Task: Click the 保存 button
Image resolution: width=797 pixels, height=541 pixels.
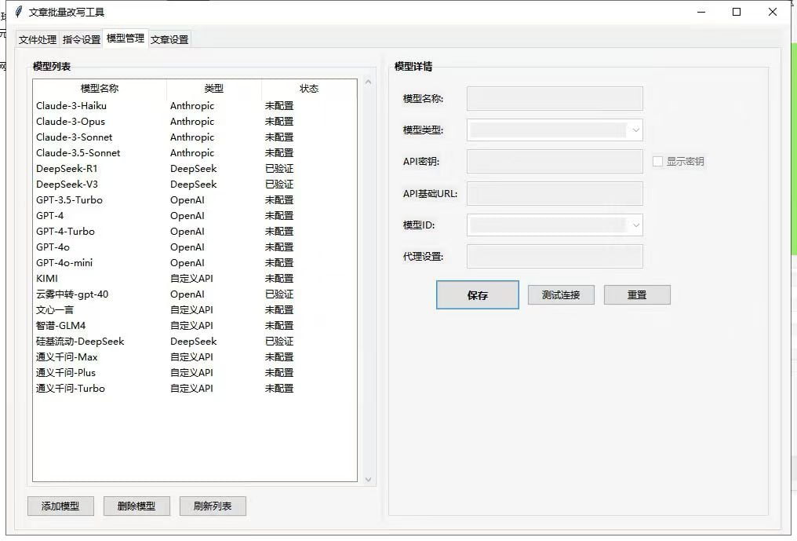Action: coord(477,294)
